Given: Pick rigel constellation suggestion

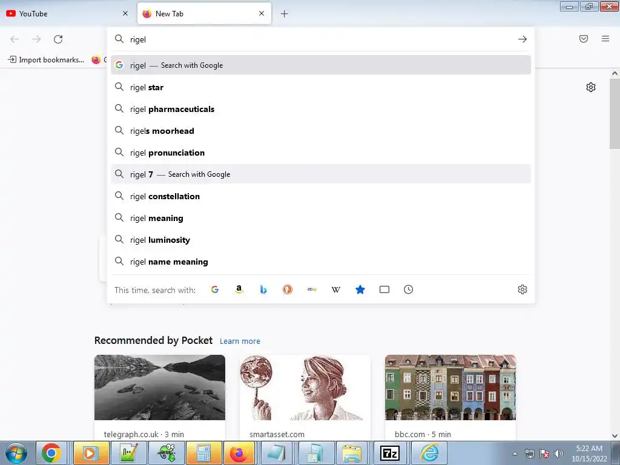Looking at the screenshot, I should pyautogui.click(x=321, y=196).
